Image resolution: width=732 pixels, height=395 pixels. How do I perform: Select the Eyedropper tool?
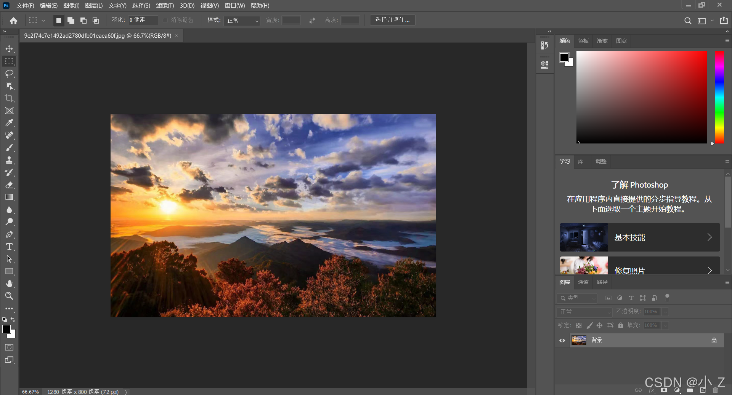(9, 123)
